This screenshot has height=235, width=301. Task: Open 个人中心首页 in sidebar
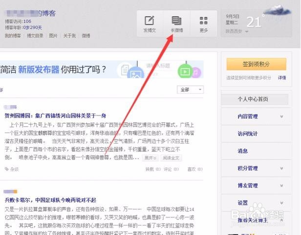[x=255, y=99]
